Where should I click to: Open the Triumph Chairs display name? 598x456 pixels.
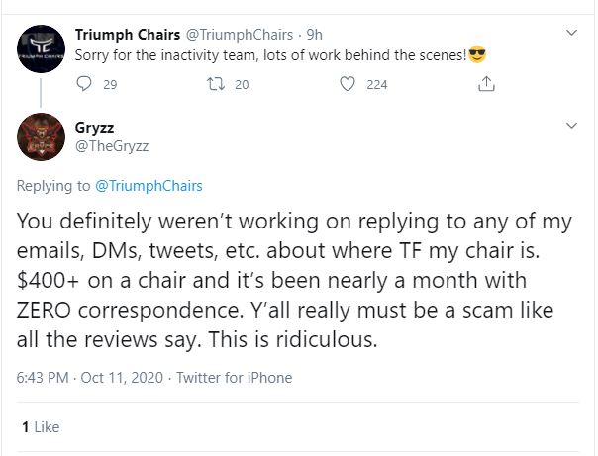tap(128, 35)
